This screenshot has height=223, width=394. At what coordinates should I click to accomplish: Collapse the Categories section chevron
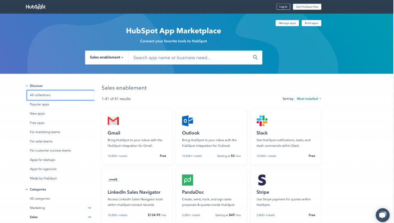(27, 189)
